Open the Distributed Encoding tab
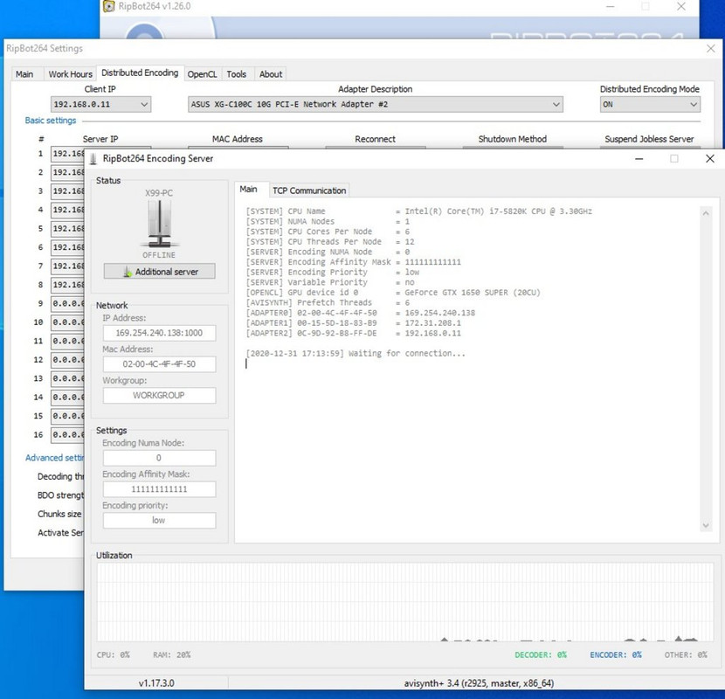 [x=140, y=73]
